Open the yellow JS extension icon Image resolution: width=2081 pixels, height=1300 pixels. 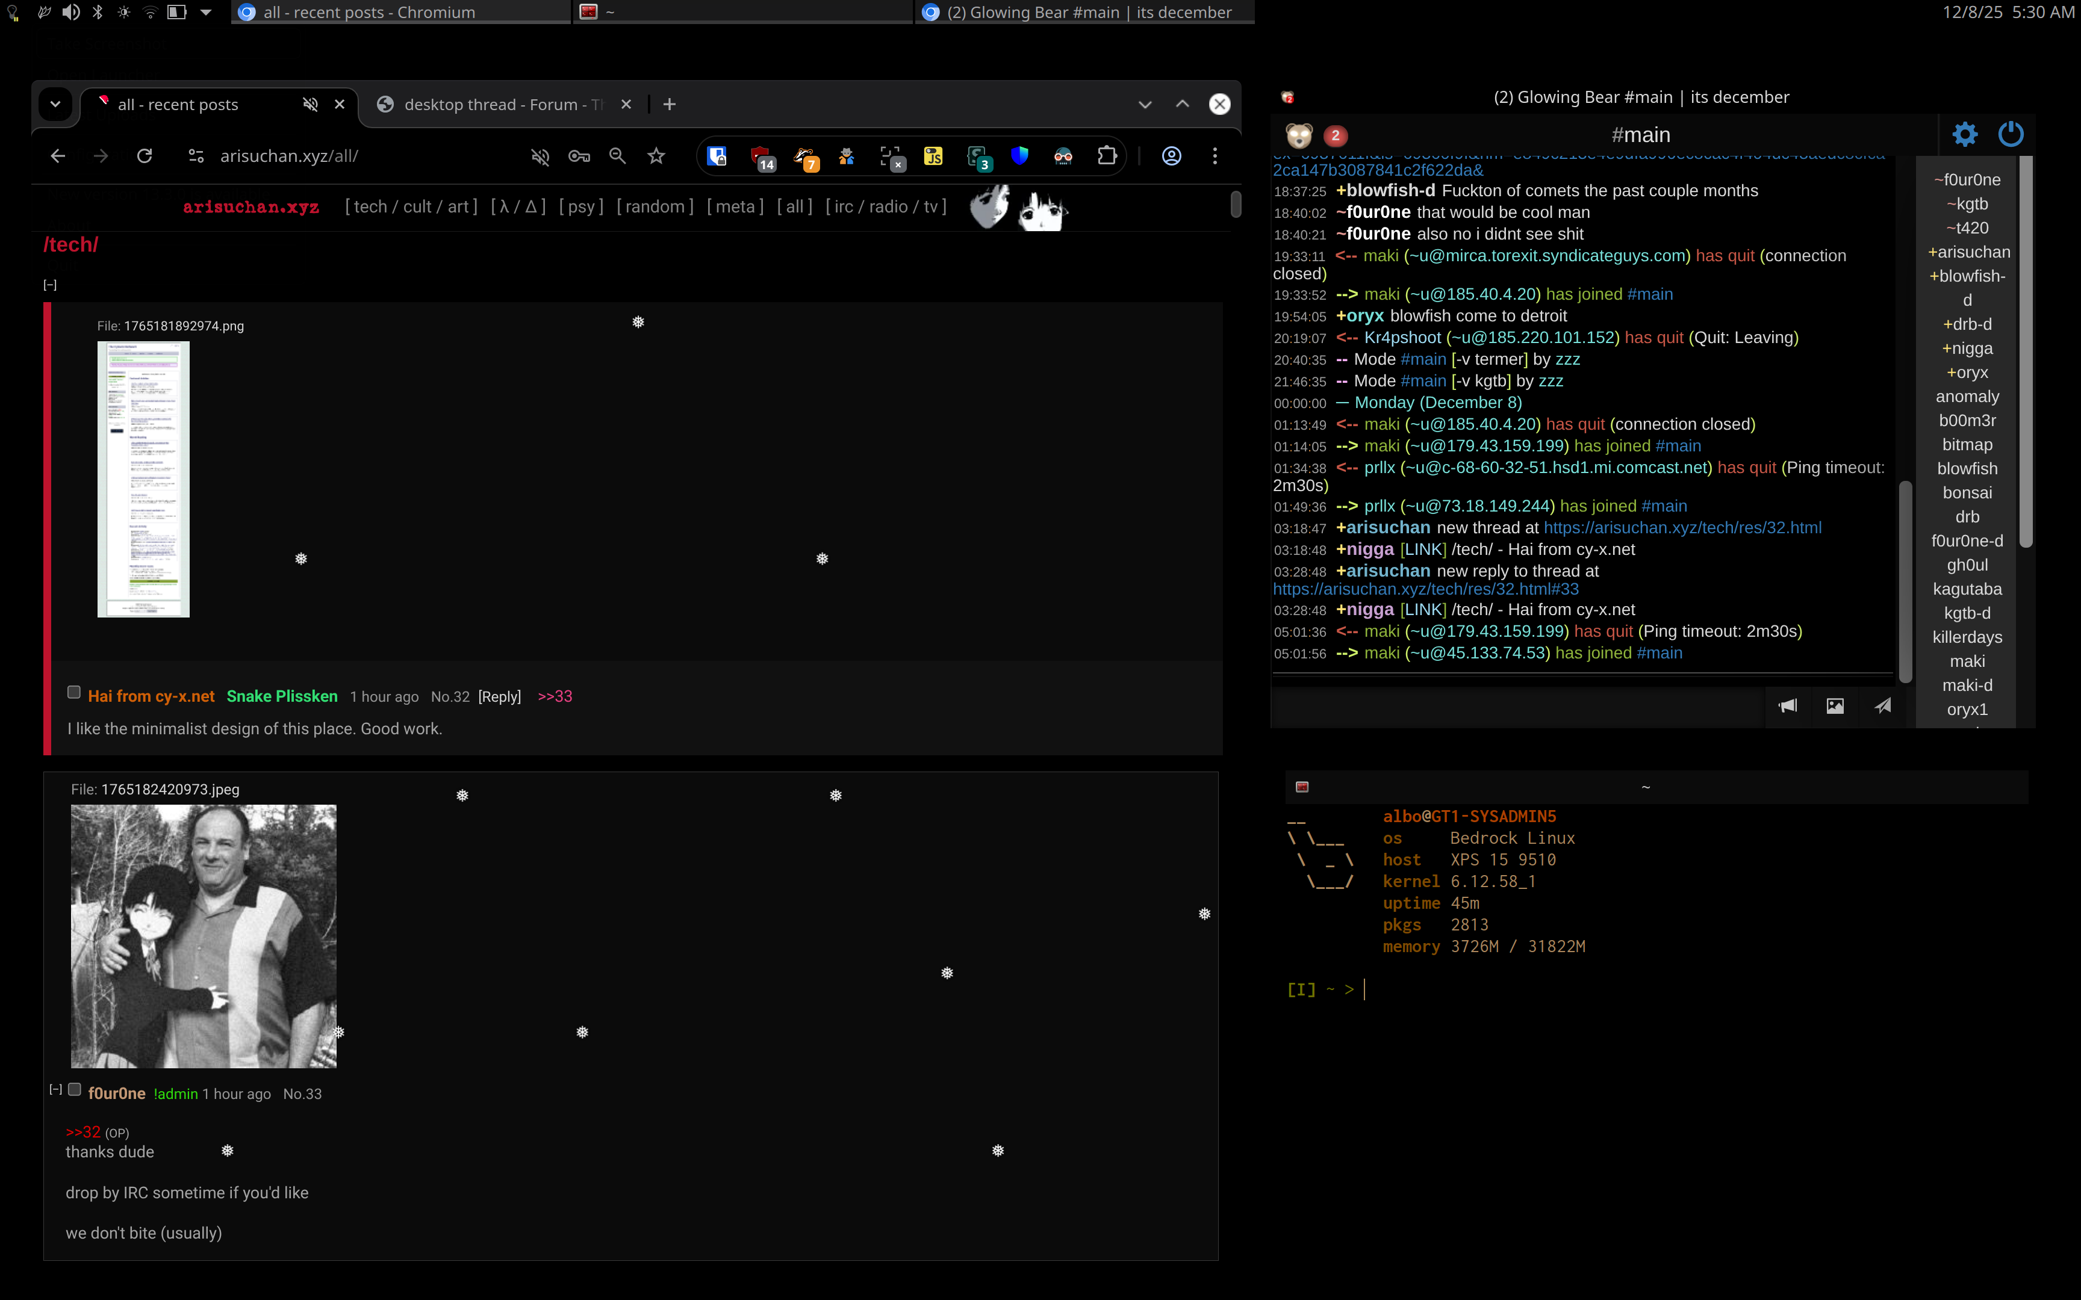[933, 156]
